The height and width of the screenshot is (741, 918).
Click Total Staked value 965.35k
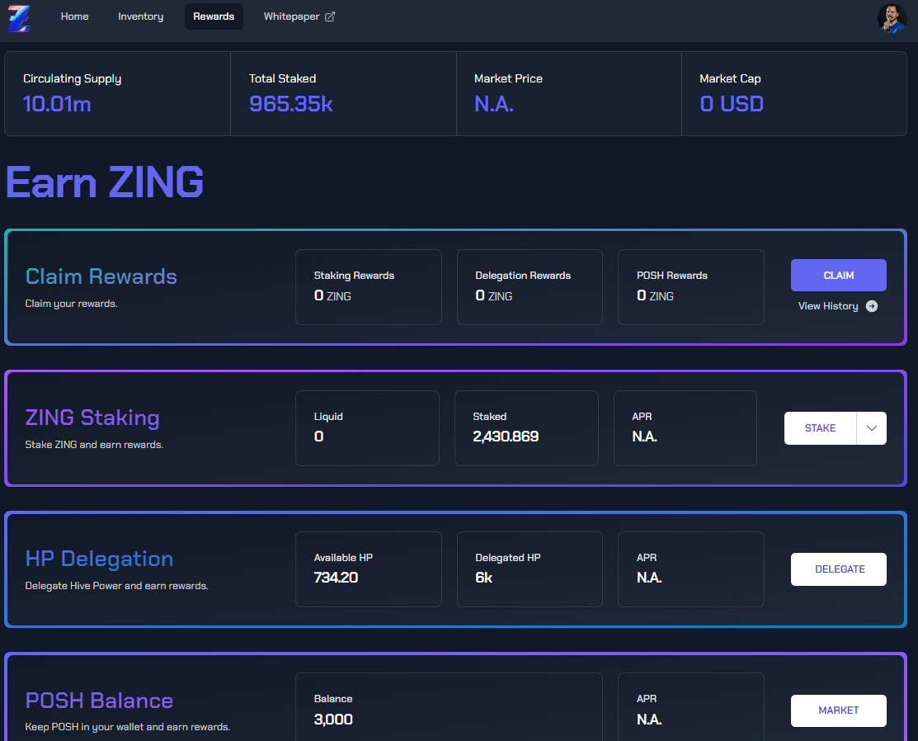pos(291,104)
